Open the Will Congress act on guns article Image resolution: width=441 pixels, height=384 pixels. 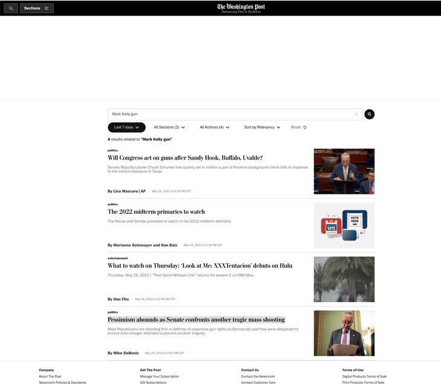click(185, 158)
